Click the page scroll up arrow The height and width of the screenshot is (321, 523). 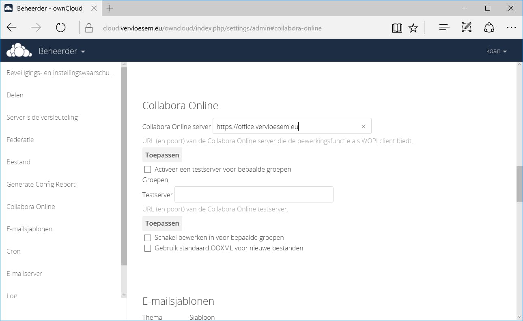click(519, 65)
